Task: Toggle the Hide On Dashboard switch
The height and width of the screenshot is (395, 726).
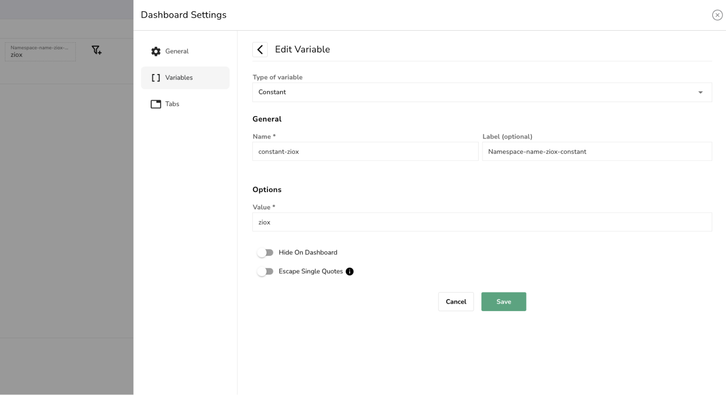Action: click(x=265, y=253)
